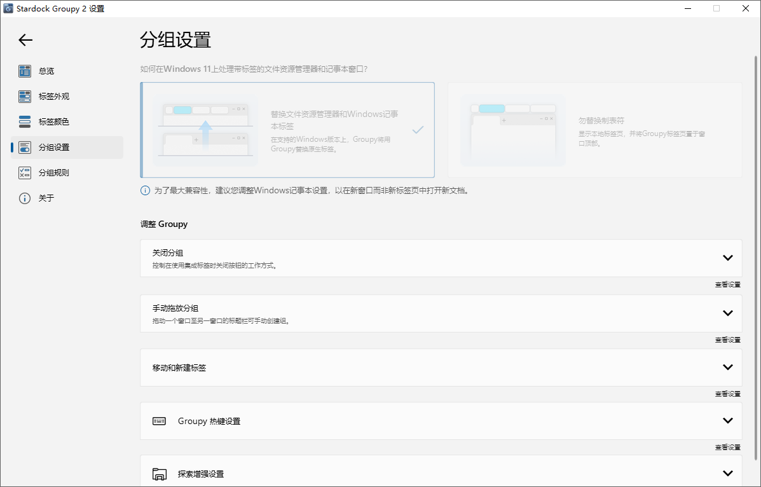The image size is (761, 487).
Task: Click the 标签外观 sidebar icon
Action: (25, 96)
